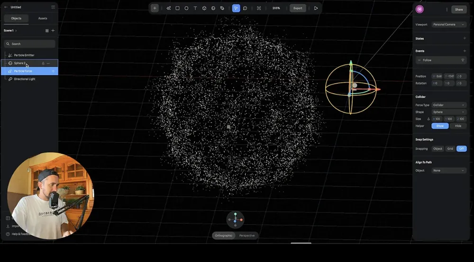The width and height of the screenshot is (474, 262).
Task: Edit the Rotation X value field
Action: click(437, 83)
